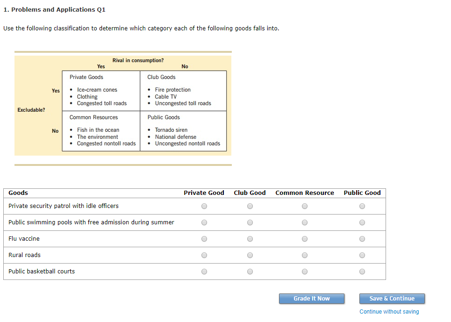Viewport: 451px width, 322px height.
Task: Click the Rural roads row label
Action: (24, 255)
